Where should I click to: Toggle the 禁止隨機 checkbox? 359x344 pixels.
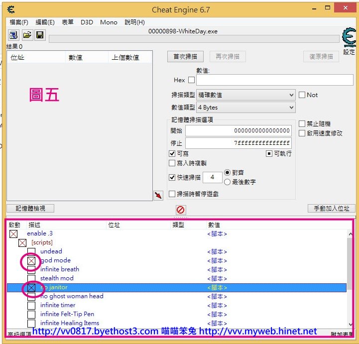(302, 124)
